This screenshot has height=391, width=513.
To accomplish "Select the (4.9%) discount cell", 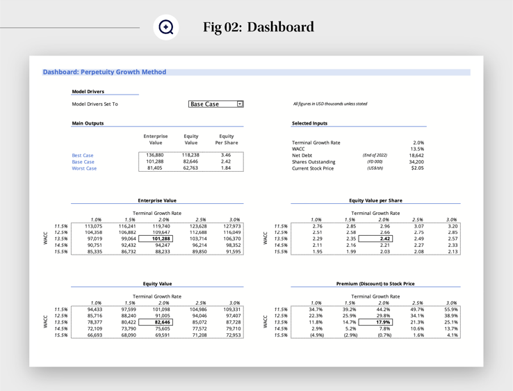I will tap(317, 335).
